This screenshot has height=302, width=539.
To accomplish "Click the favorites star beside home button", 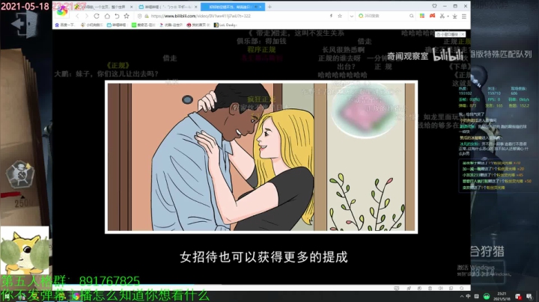I will (127, 16).
